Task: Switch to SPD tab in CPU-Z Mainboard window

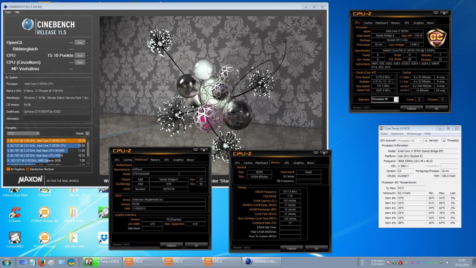Action: point(167,160)
